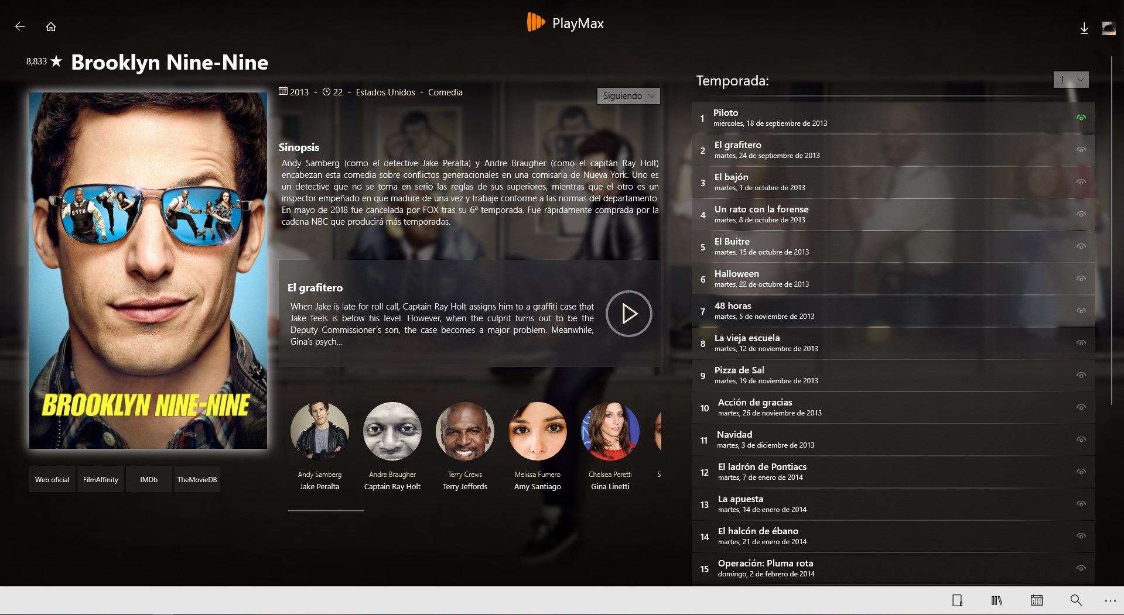Select episode 5 El Buitre

(x=893, y=247)
